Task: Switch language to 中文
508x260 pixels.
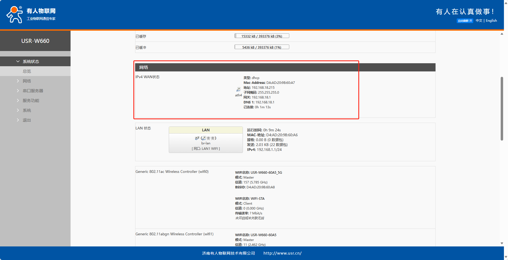Action: 479,21
